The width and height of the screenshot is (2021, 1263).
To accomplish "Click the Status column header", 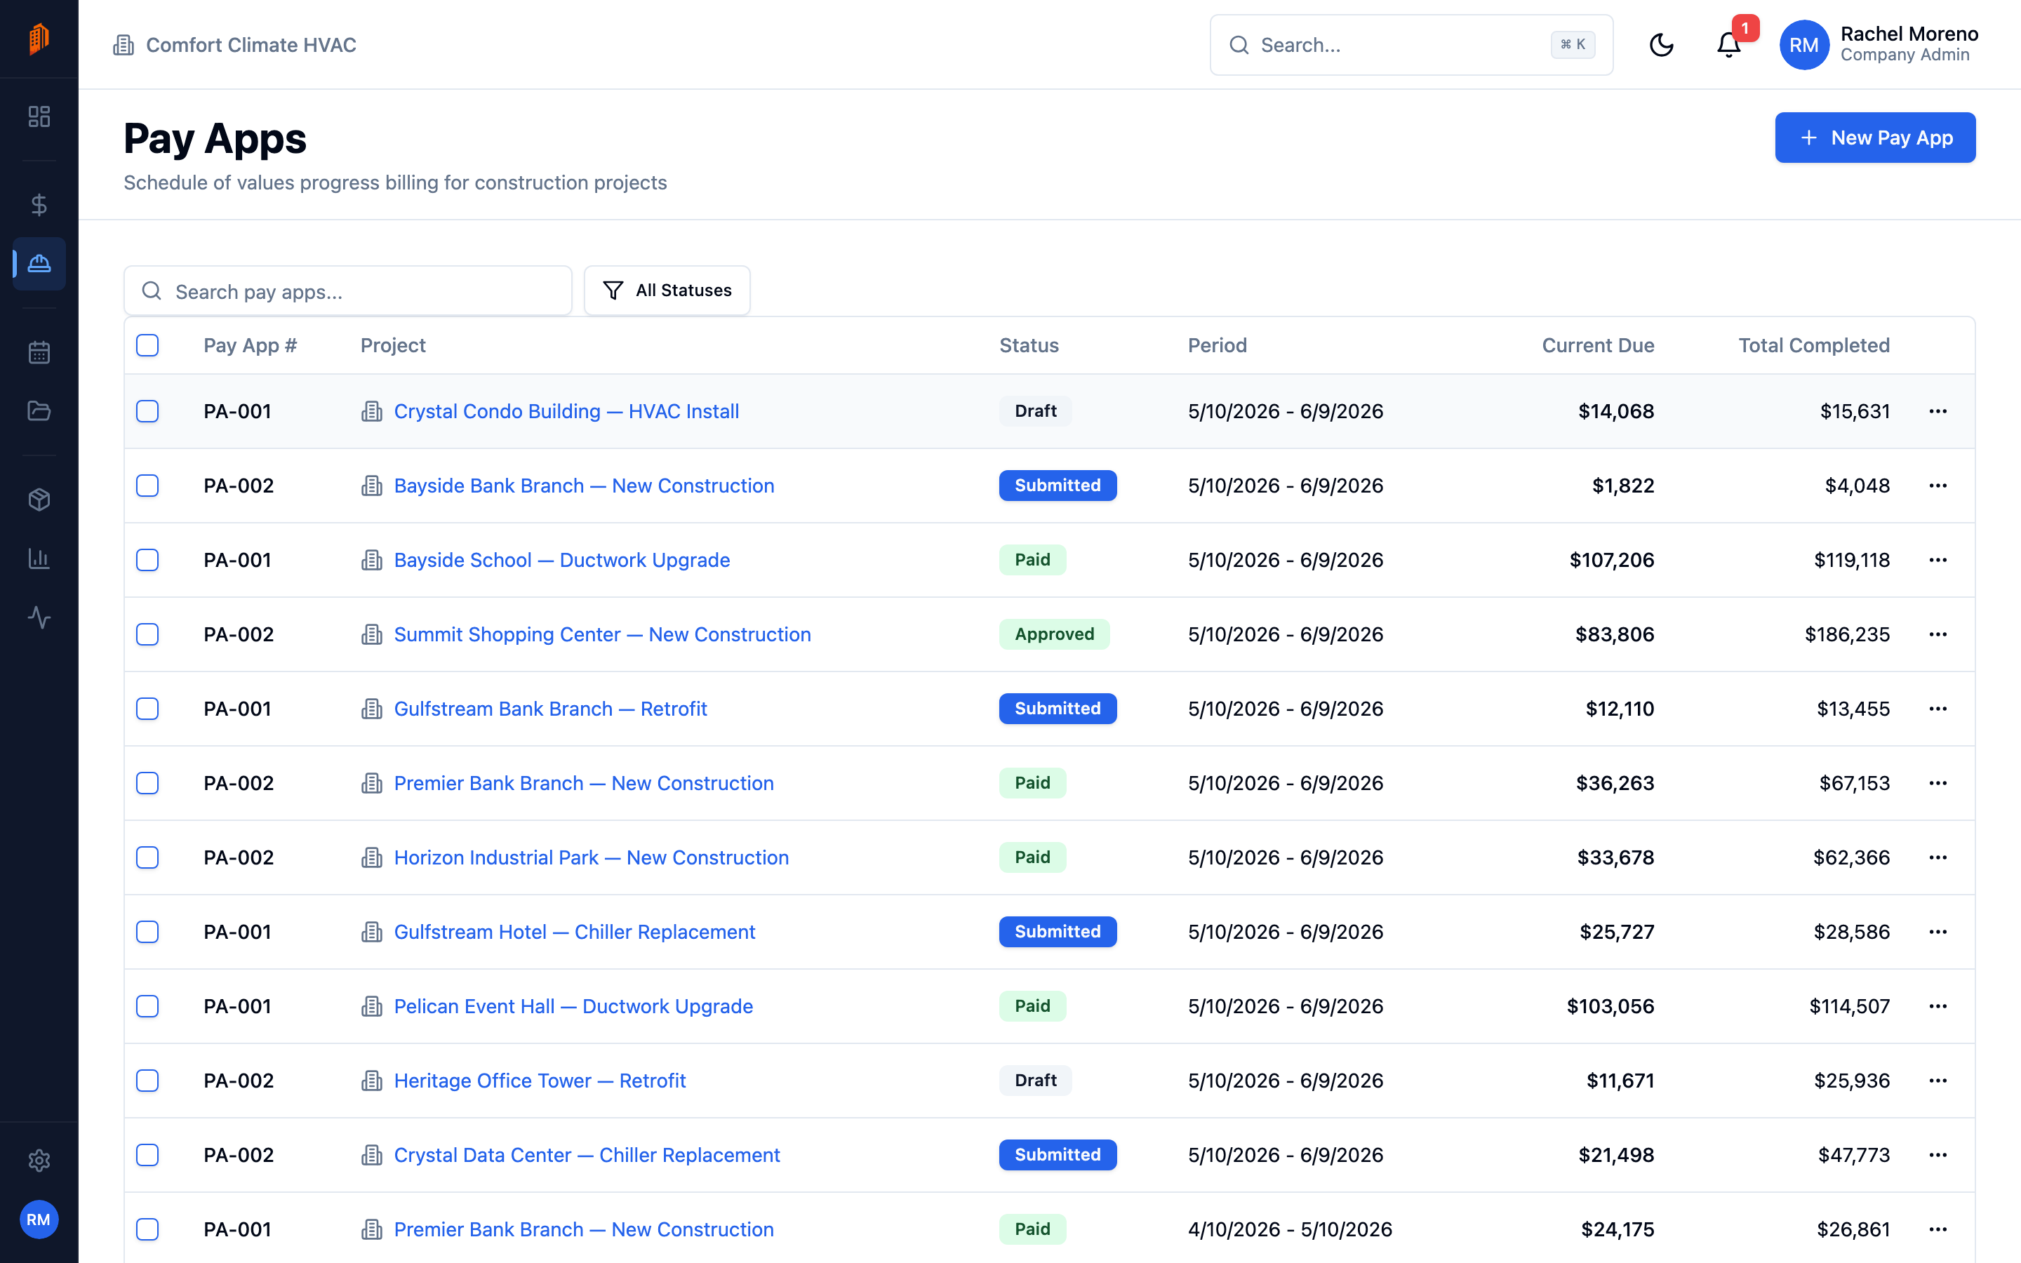I will click(1029, 345).
